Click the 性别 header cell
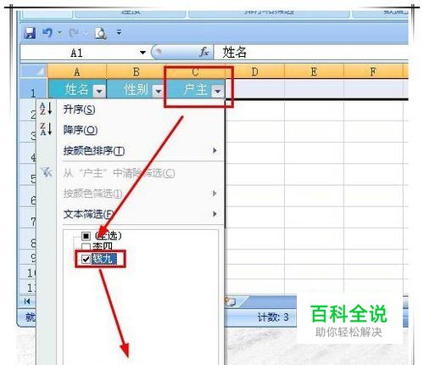424x365 pixels. (136, 89)
